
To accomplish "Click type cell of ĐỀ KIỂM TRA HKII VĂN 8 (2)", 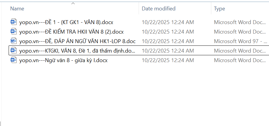I will 240,31.
